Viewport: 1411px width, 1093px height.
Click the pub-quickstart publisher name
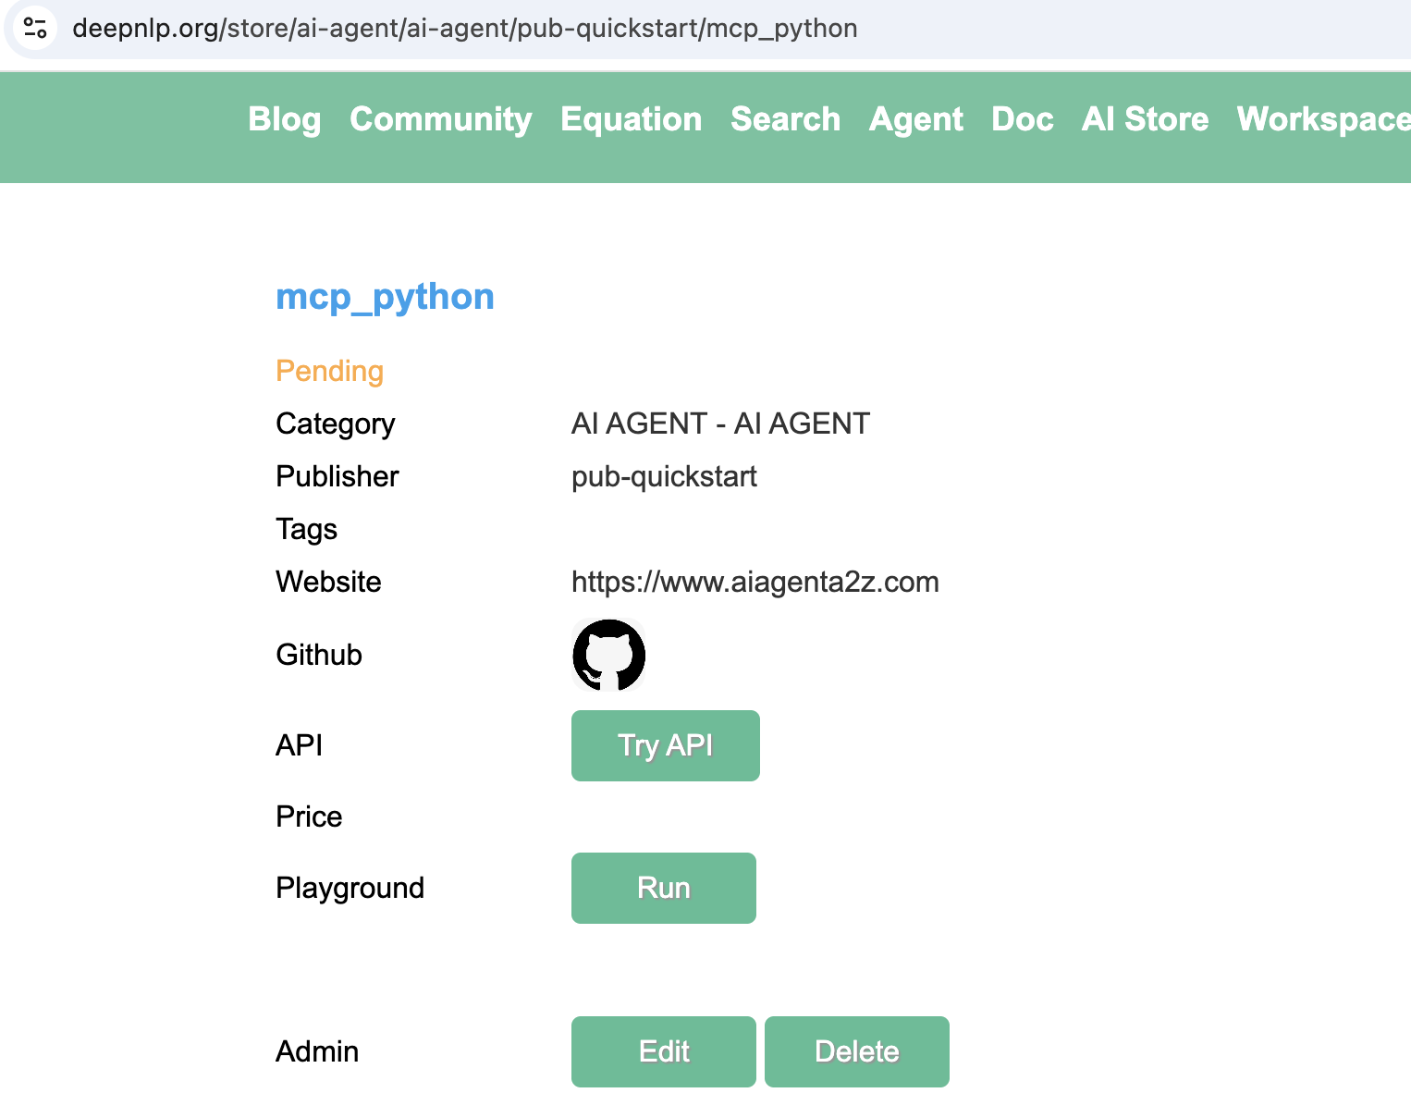pyautogui.click(x=664, y=476)
